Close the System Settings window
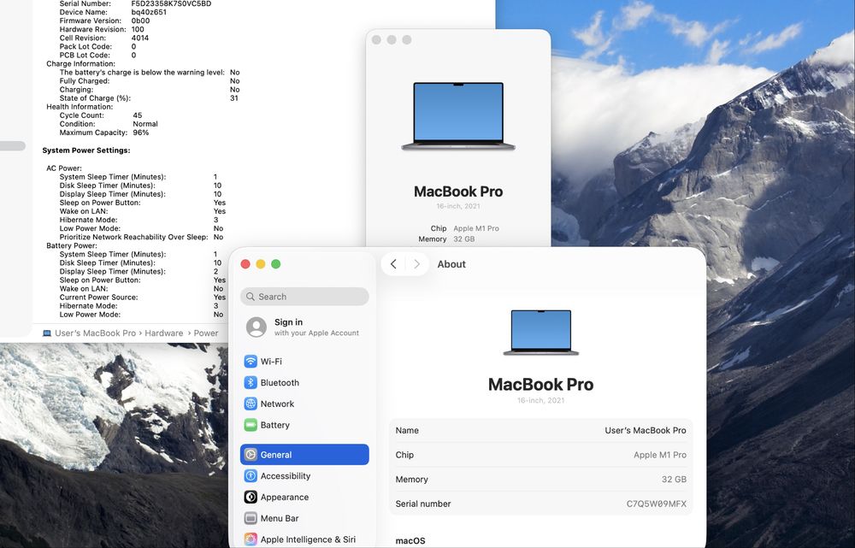 tap(245, 264)
